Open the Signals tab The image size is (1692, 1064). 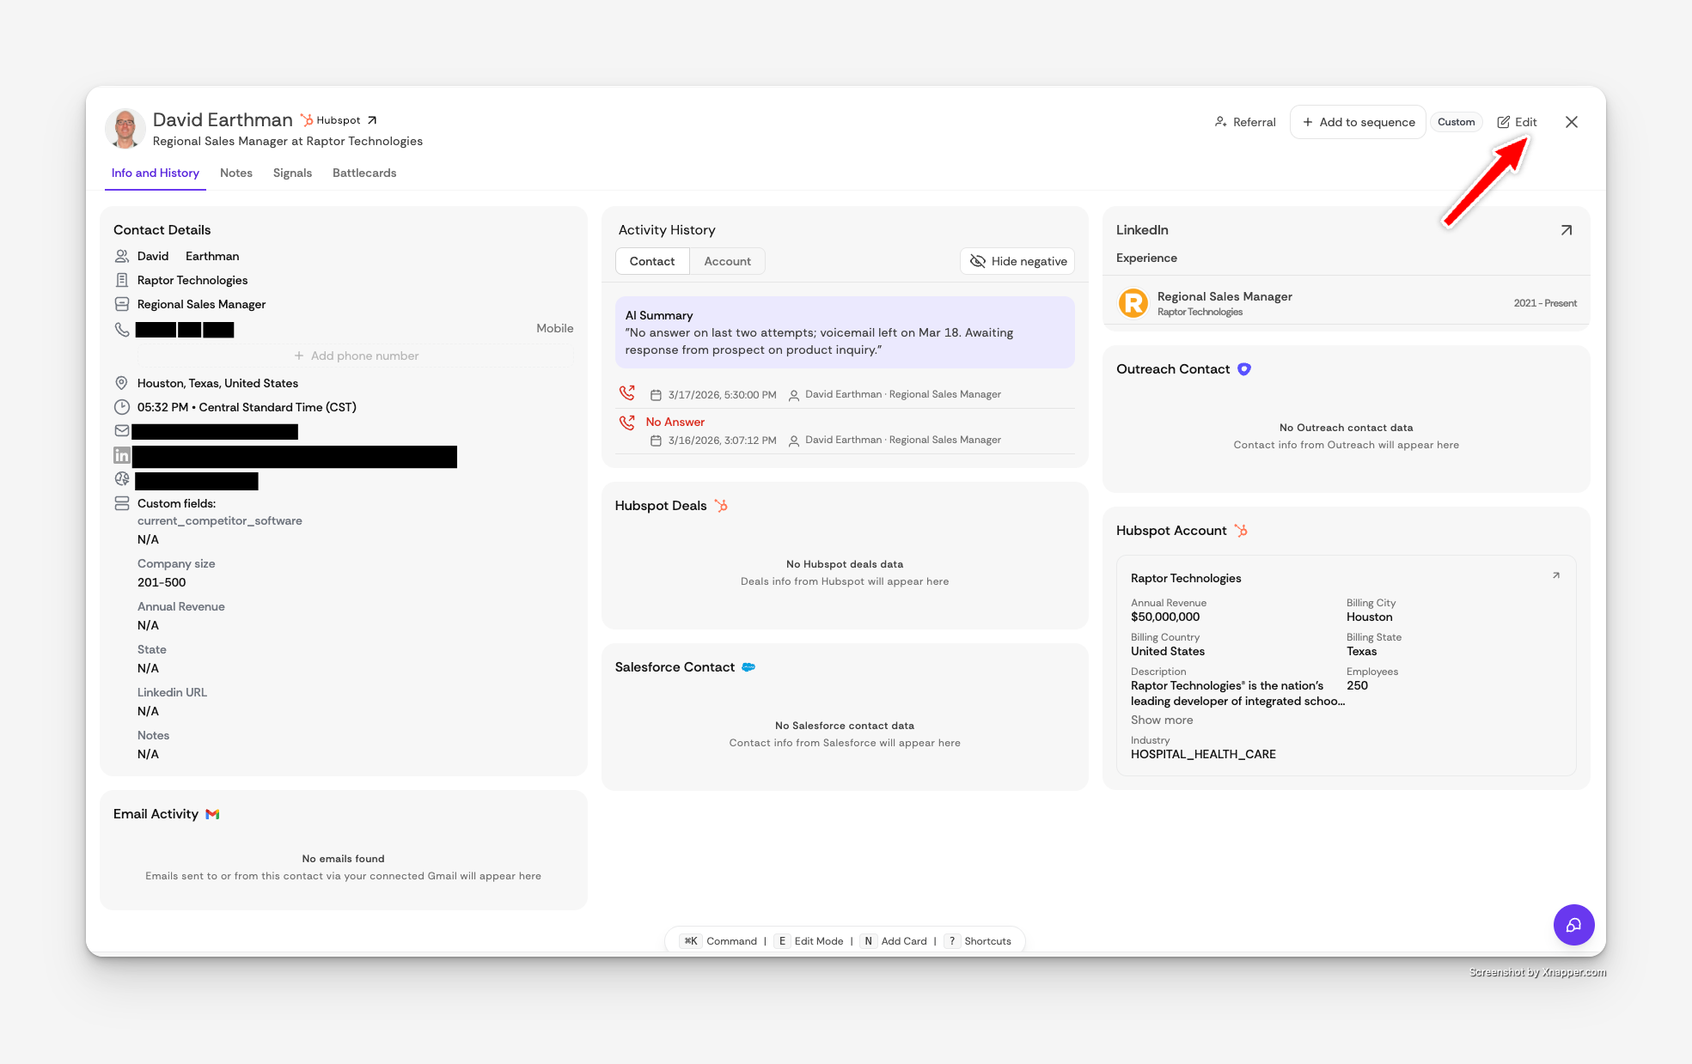tap(292, 173)
